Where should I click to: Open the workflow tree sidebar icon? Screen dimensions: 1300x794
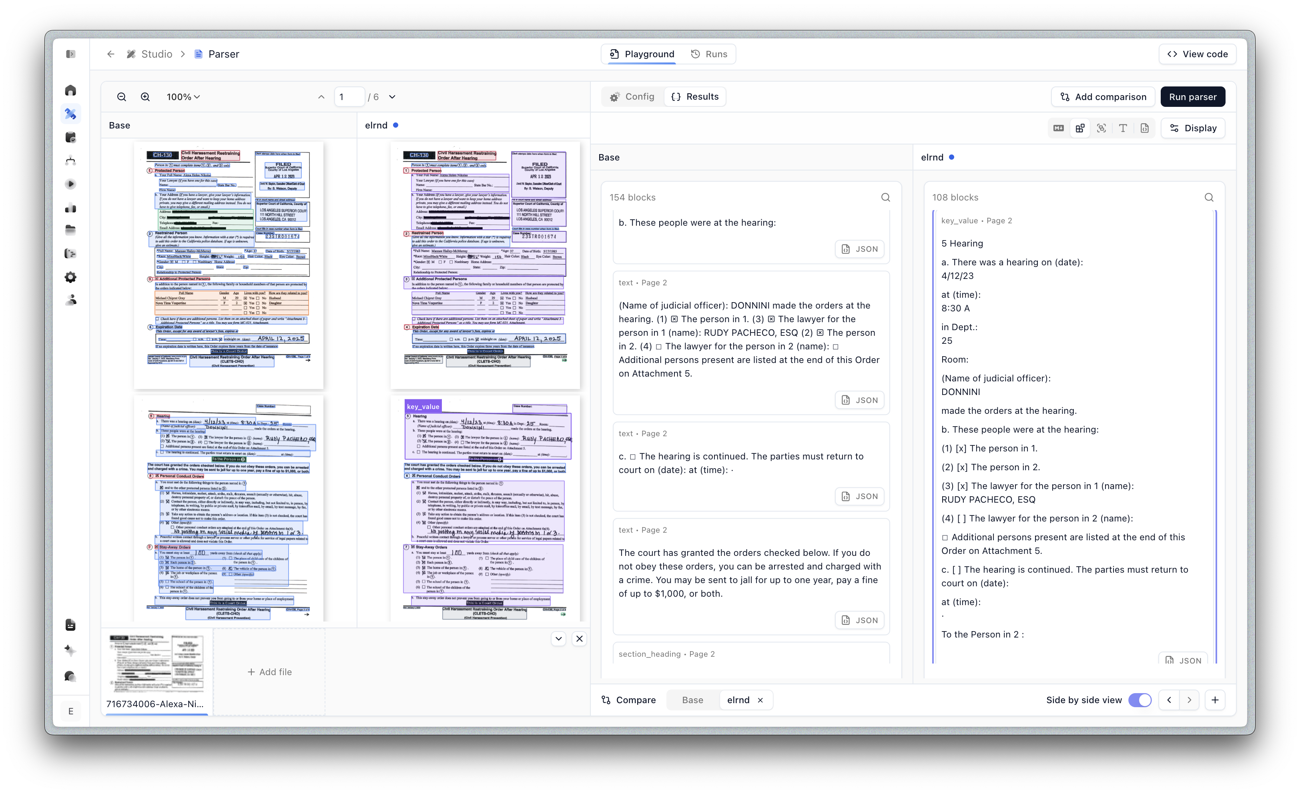point(71,161)
